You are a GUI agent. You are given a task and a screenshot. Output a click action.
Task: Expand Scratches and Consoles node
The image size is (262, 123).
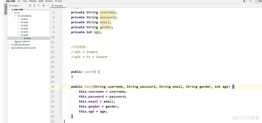click(9, 48)
